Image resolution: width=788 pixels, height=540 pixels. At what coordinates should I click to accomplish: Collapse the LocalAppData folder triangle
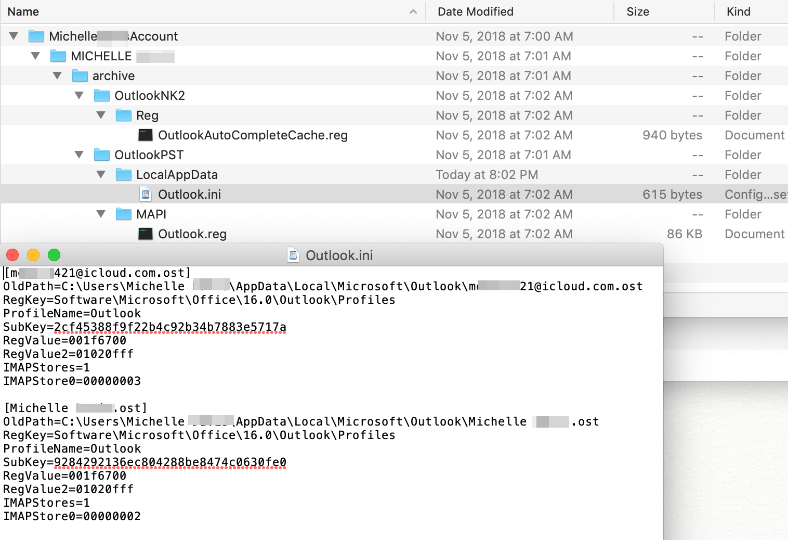(101, 174)
